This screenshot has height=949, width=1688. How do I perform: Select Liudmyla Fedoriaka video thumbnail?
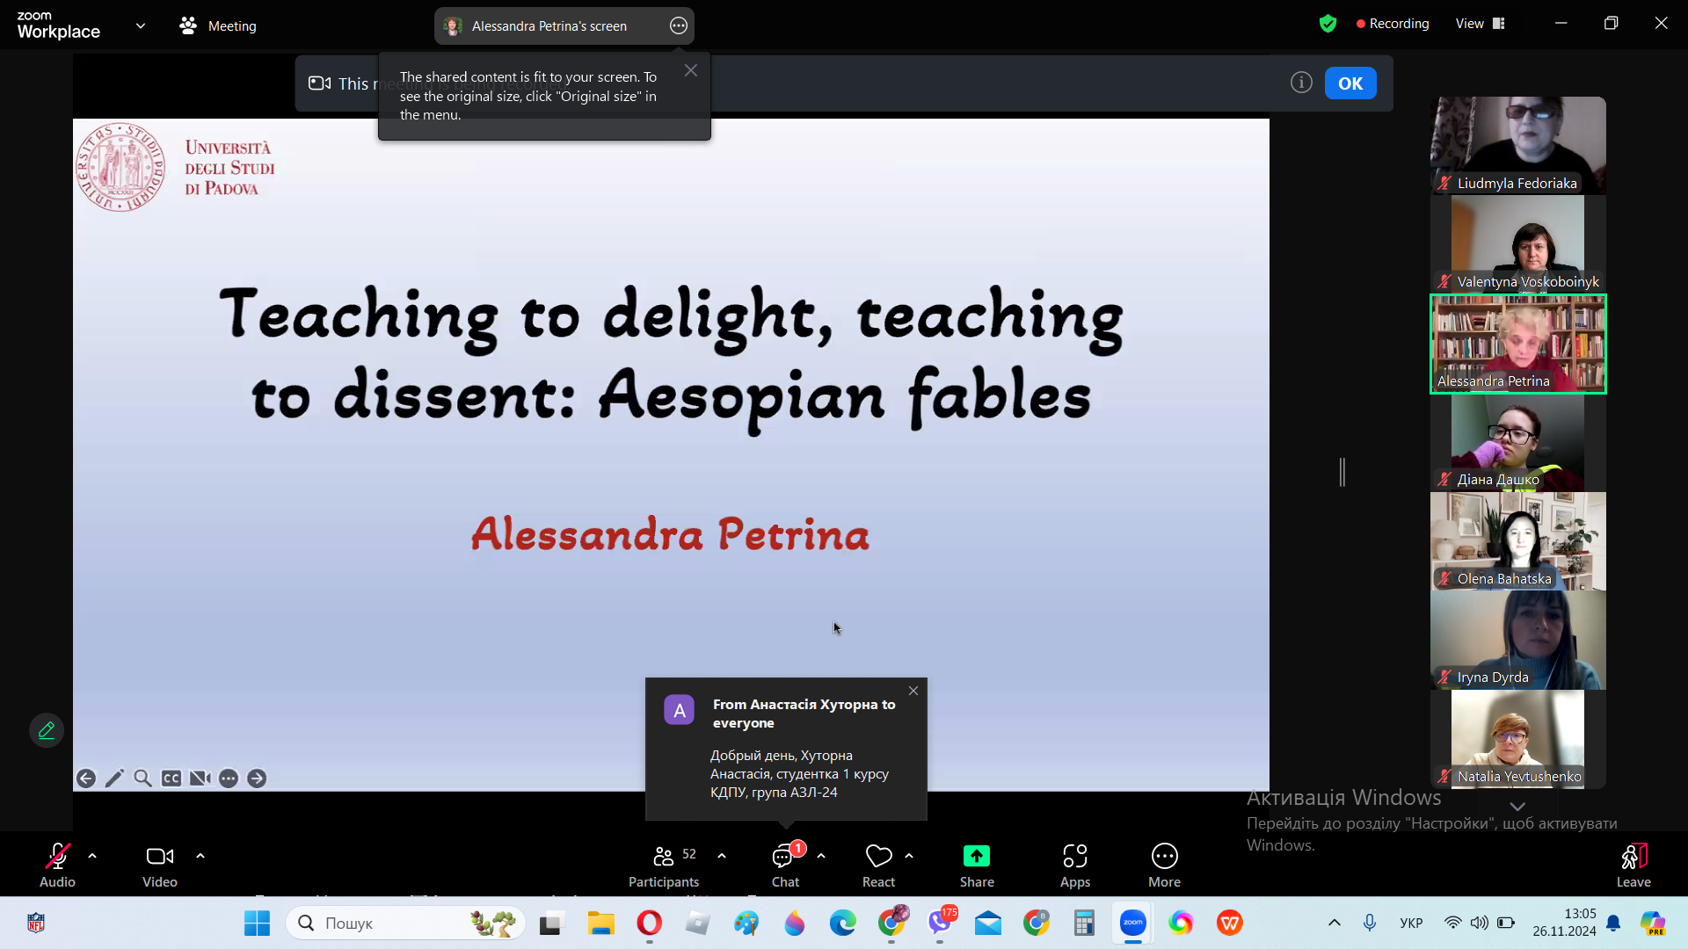coord(1518,145)
